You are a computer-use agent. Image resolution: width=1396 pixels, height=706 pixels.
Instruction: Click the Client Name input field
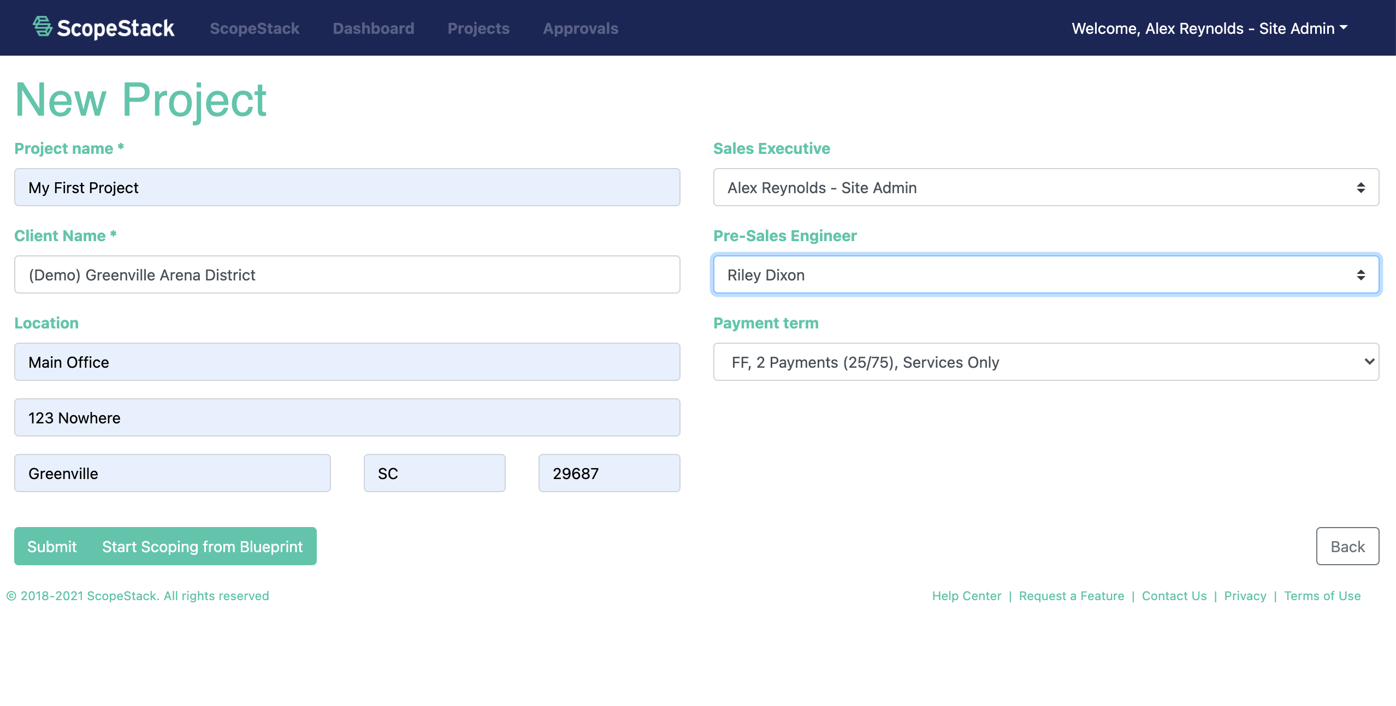pyautogui.click(x=347, y=274)
